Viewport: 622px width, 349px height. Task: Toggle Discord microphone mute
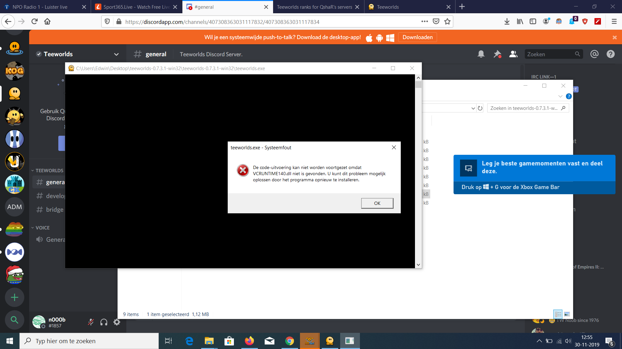(91, 322)
